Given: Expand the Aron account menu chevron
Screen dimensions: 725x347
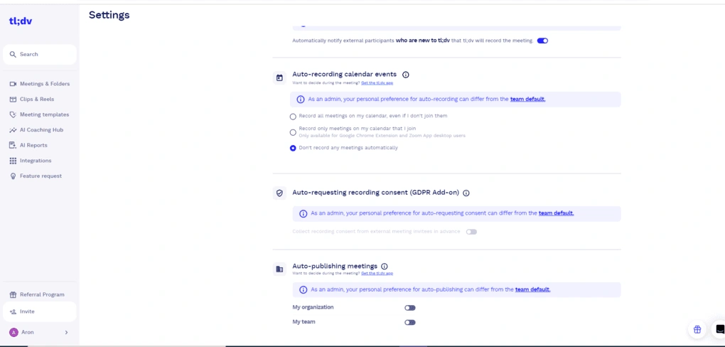Looking at the screenshot, I should (66, 332).
